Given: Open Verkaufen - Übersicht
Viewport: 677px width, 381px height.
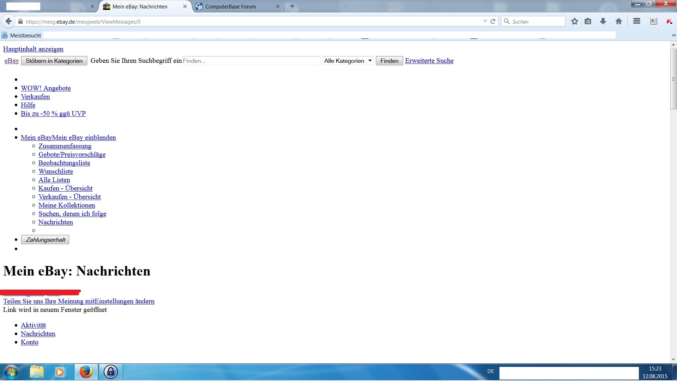Looking at the screenshot, I should click(x=70, y=197).
